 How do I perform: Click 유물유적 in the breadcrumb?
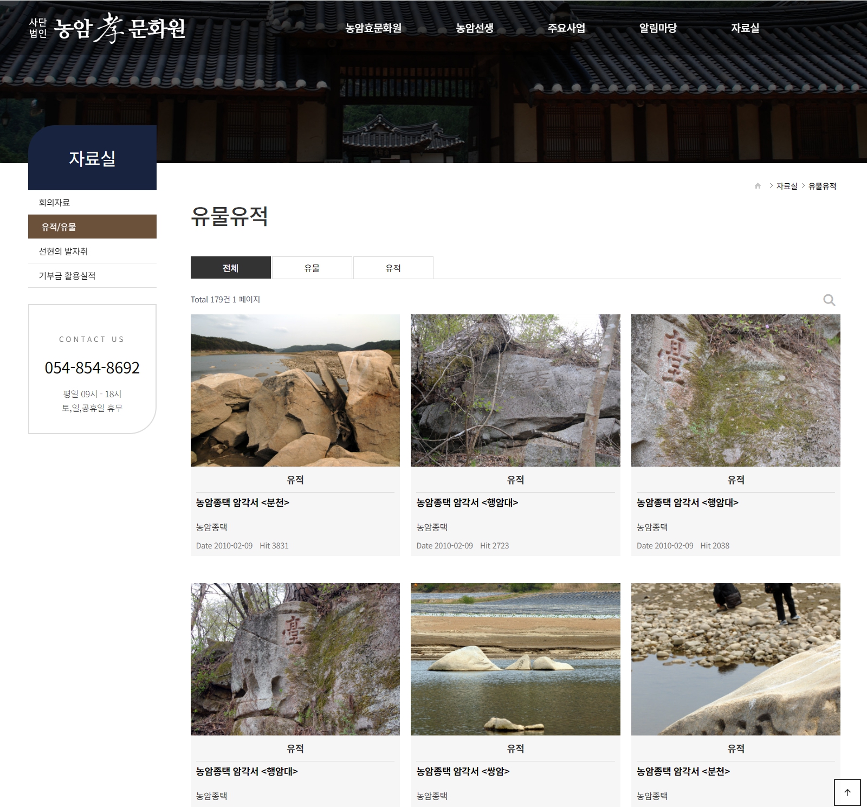pyautogui.click(x=823, y=186)
